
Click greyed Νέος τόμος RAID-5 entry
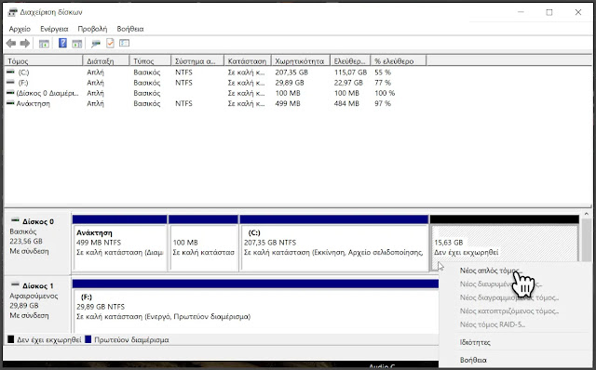[493, 324]
